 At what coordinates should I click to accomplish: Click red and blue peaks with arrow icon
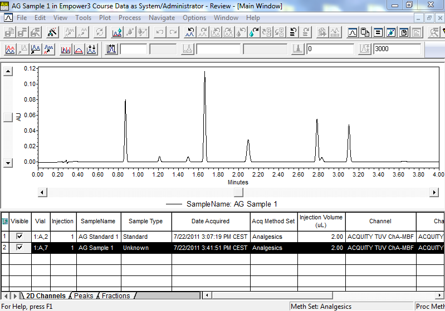(49, 49)
